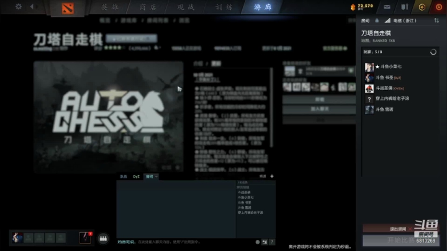Click the 刀塔自走棋 lobby title

click(x=376, y=33)
